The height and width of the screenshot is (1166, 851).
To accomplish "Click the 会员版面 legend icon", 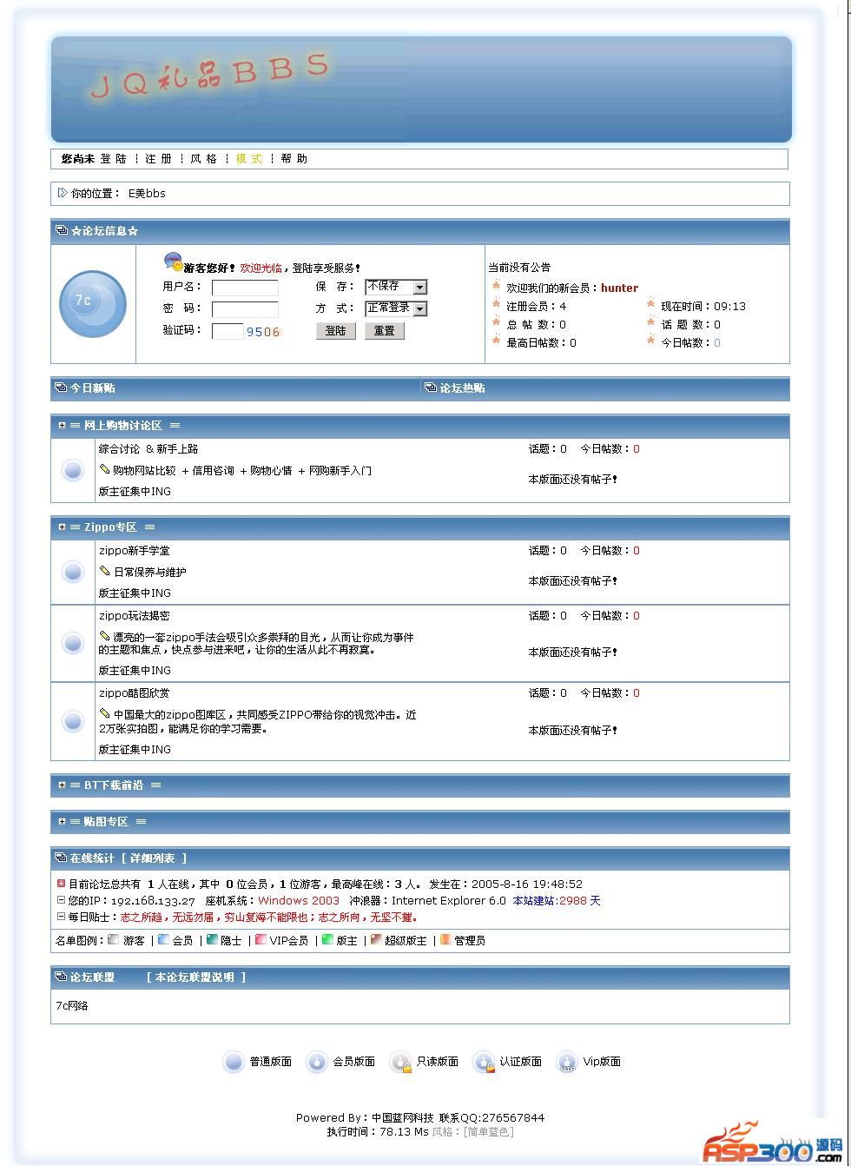I will point(317,1062).
